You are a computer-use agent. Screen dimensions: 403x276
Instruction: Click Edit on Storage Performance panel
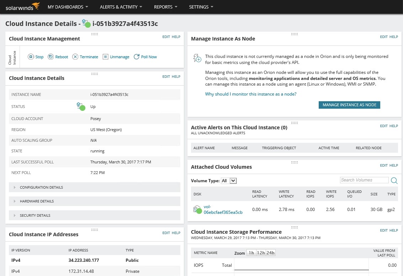tap(384, 230)
